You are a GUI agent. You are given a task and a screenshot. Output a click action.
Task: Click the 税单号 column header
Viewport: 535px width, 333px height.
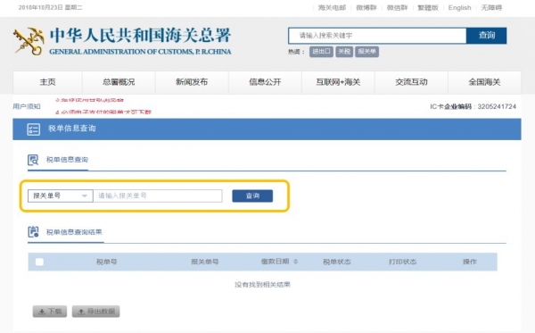point(106,262)
